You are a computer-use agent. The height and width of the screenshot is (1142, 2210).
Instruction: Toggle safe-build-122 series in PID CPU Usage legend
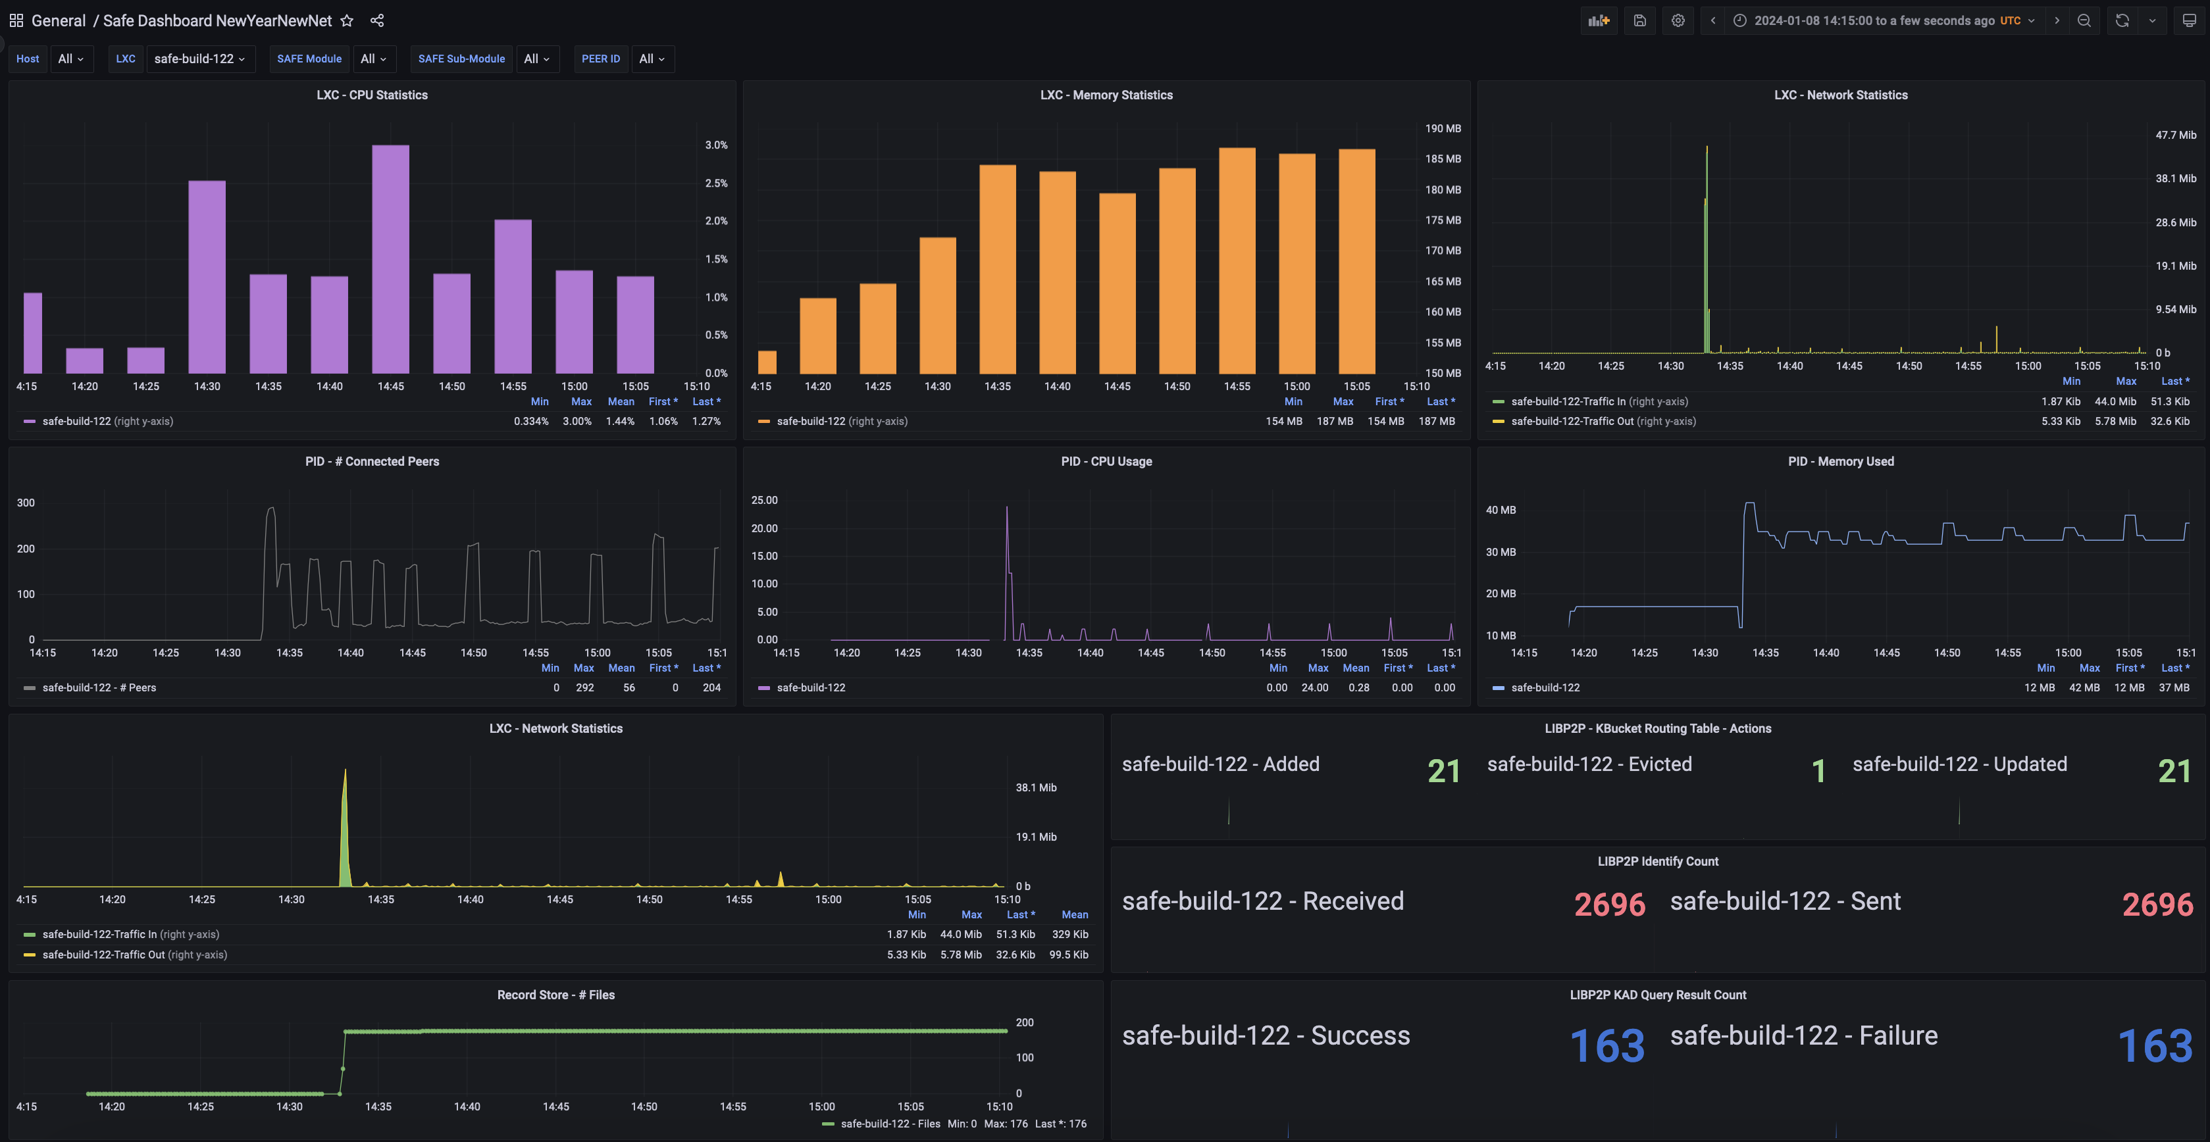click(x=811, y=687)
